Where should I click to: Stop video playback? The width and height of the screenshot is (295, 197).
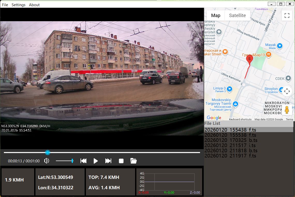tap(121, 161)
